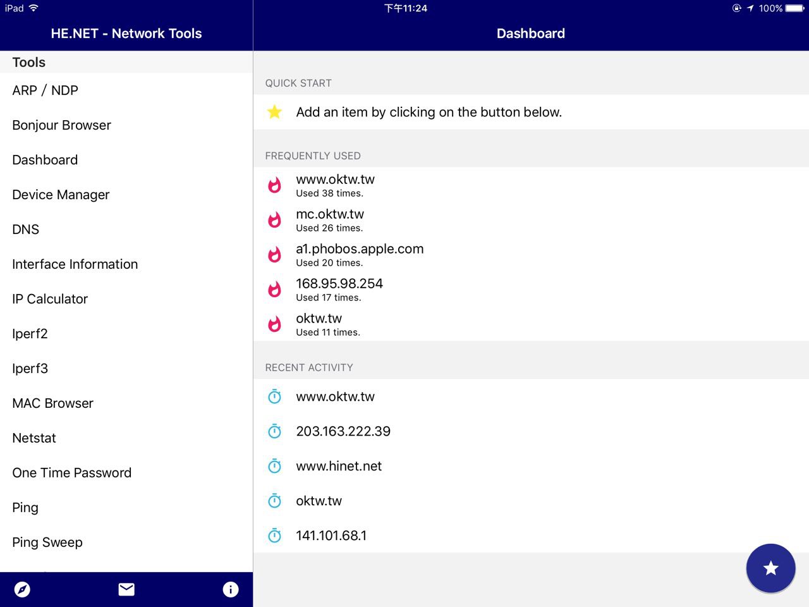Open Bonjour Browser tool
This screenshot has width=809, height=607.
(x=126, y=125)
